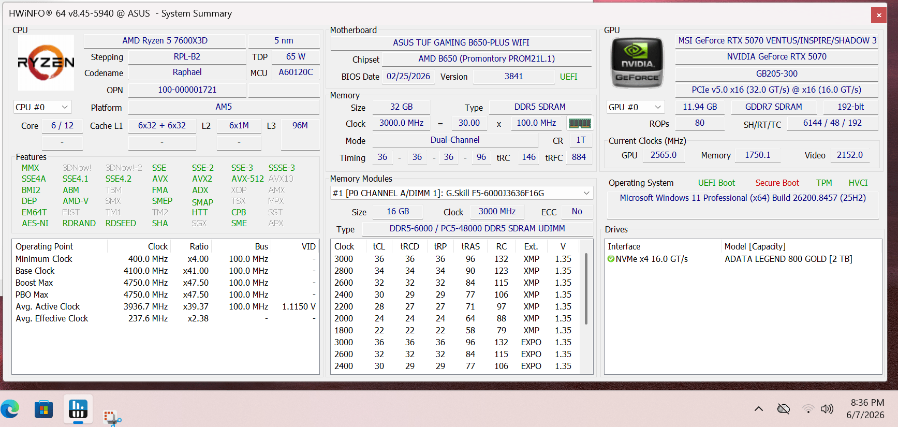Click the 65 W TDP value

pyautogui.click(x=296, y=57)
